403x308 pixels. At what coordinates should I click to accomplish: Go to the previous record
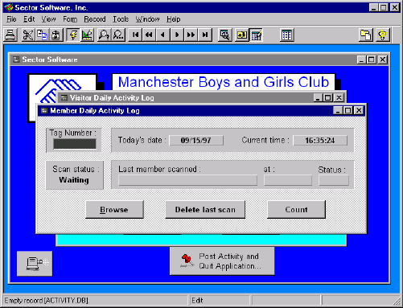[163, 35]
